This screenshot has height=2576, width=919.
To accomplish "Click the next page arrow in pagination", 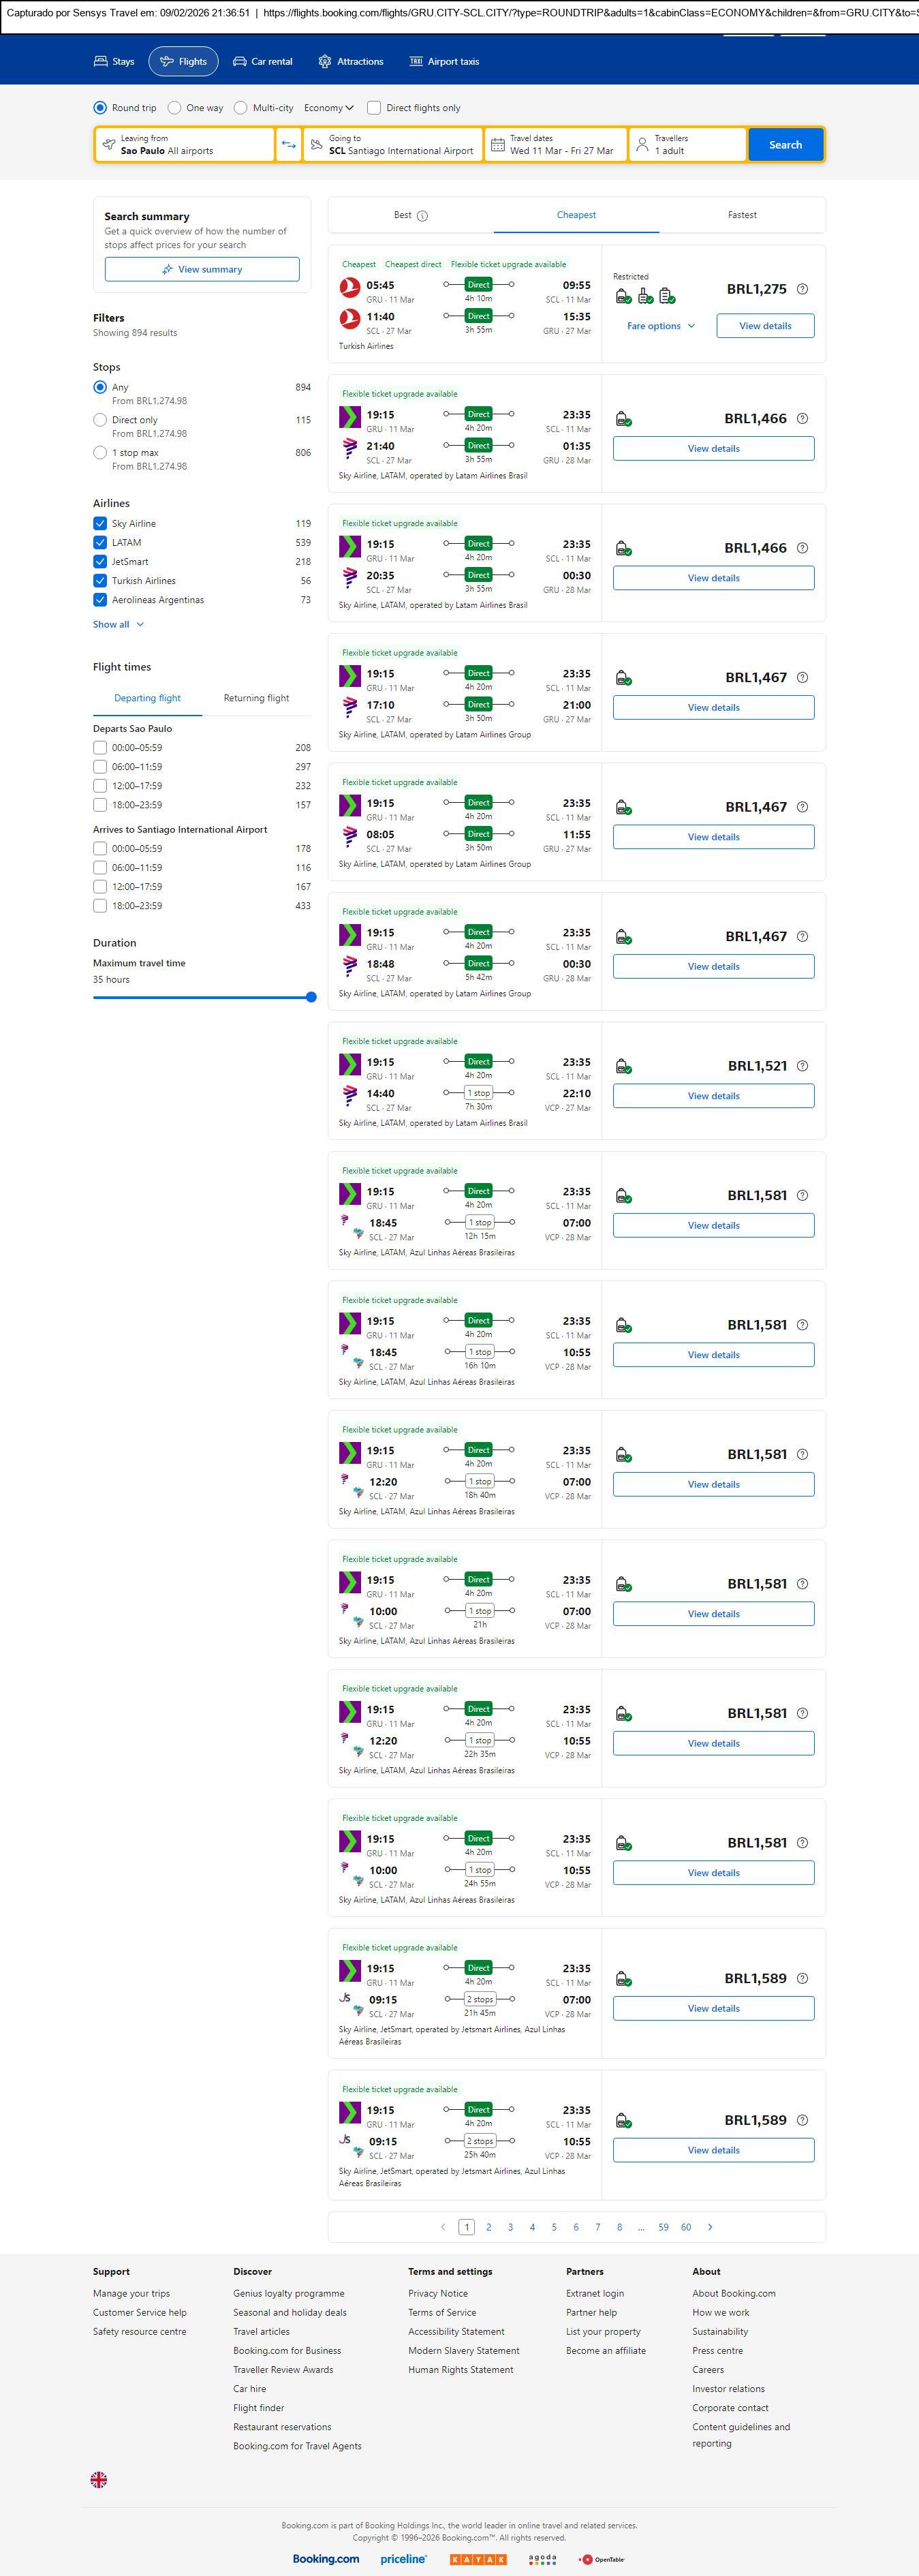I will pyautogui.click(x=710, y=2227).
